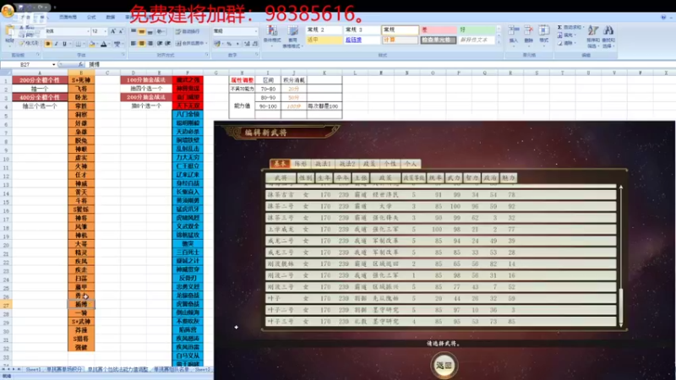Click the font color A icon
This screenshot has height=380, width=676.
[x=103, y=44]
